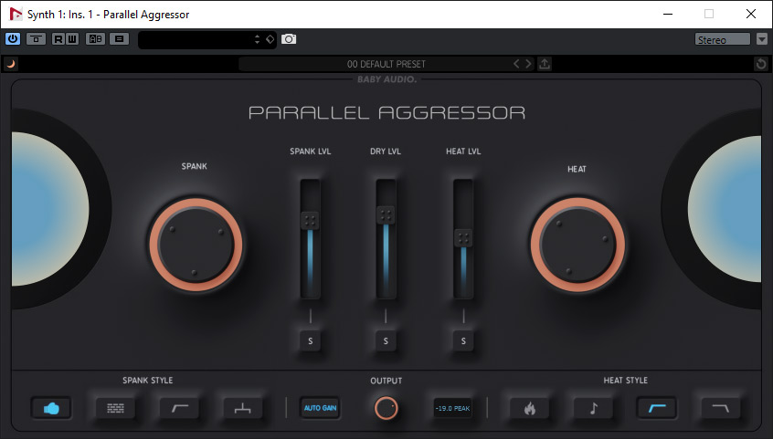Toggle the plugin power bypass button
The height and width of the screenshot is (439, 773).
[13, 39]
